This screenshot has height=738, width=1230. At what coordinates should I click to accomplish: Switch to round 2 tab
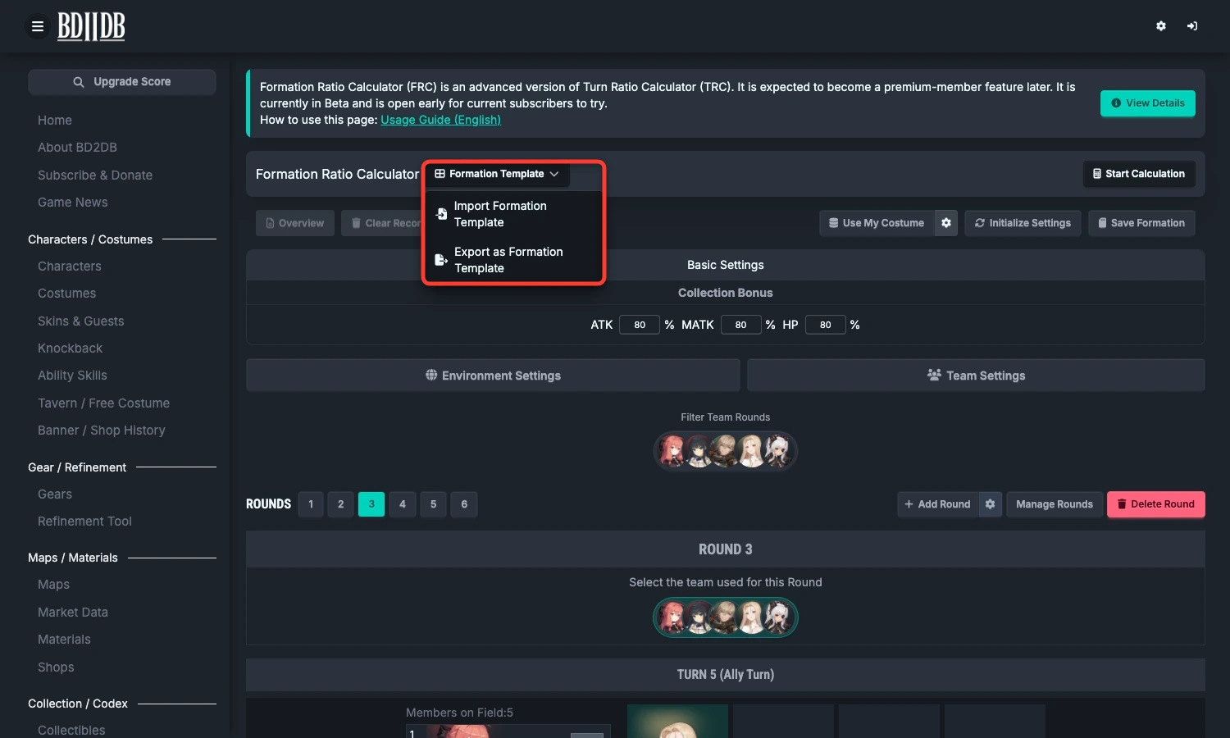[341, 504]
